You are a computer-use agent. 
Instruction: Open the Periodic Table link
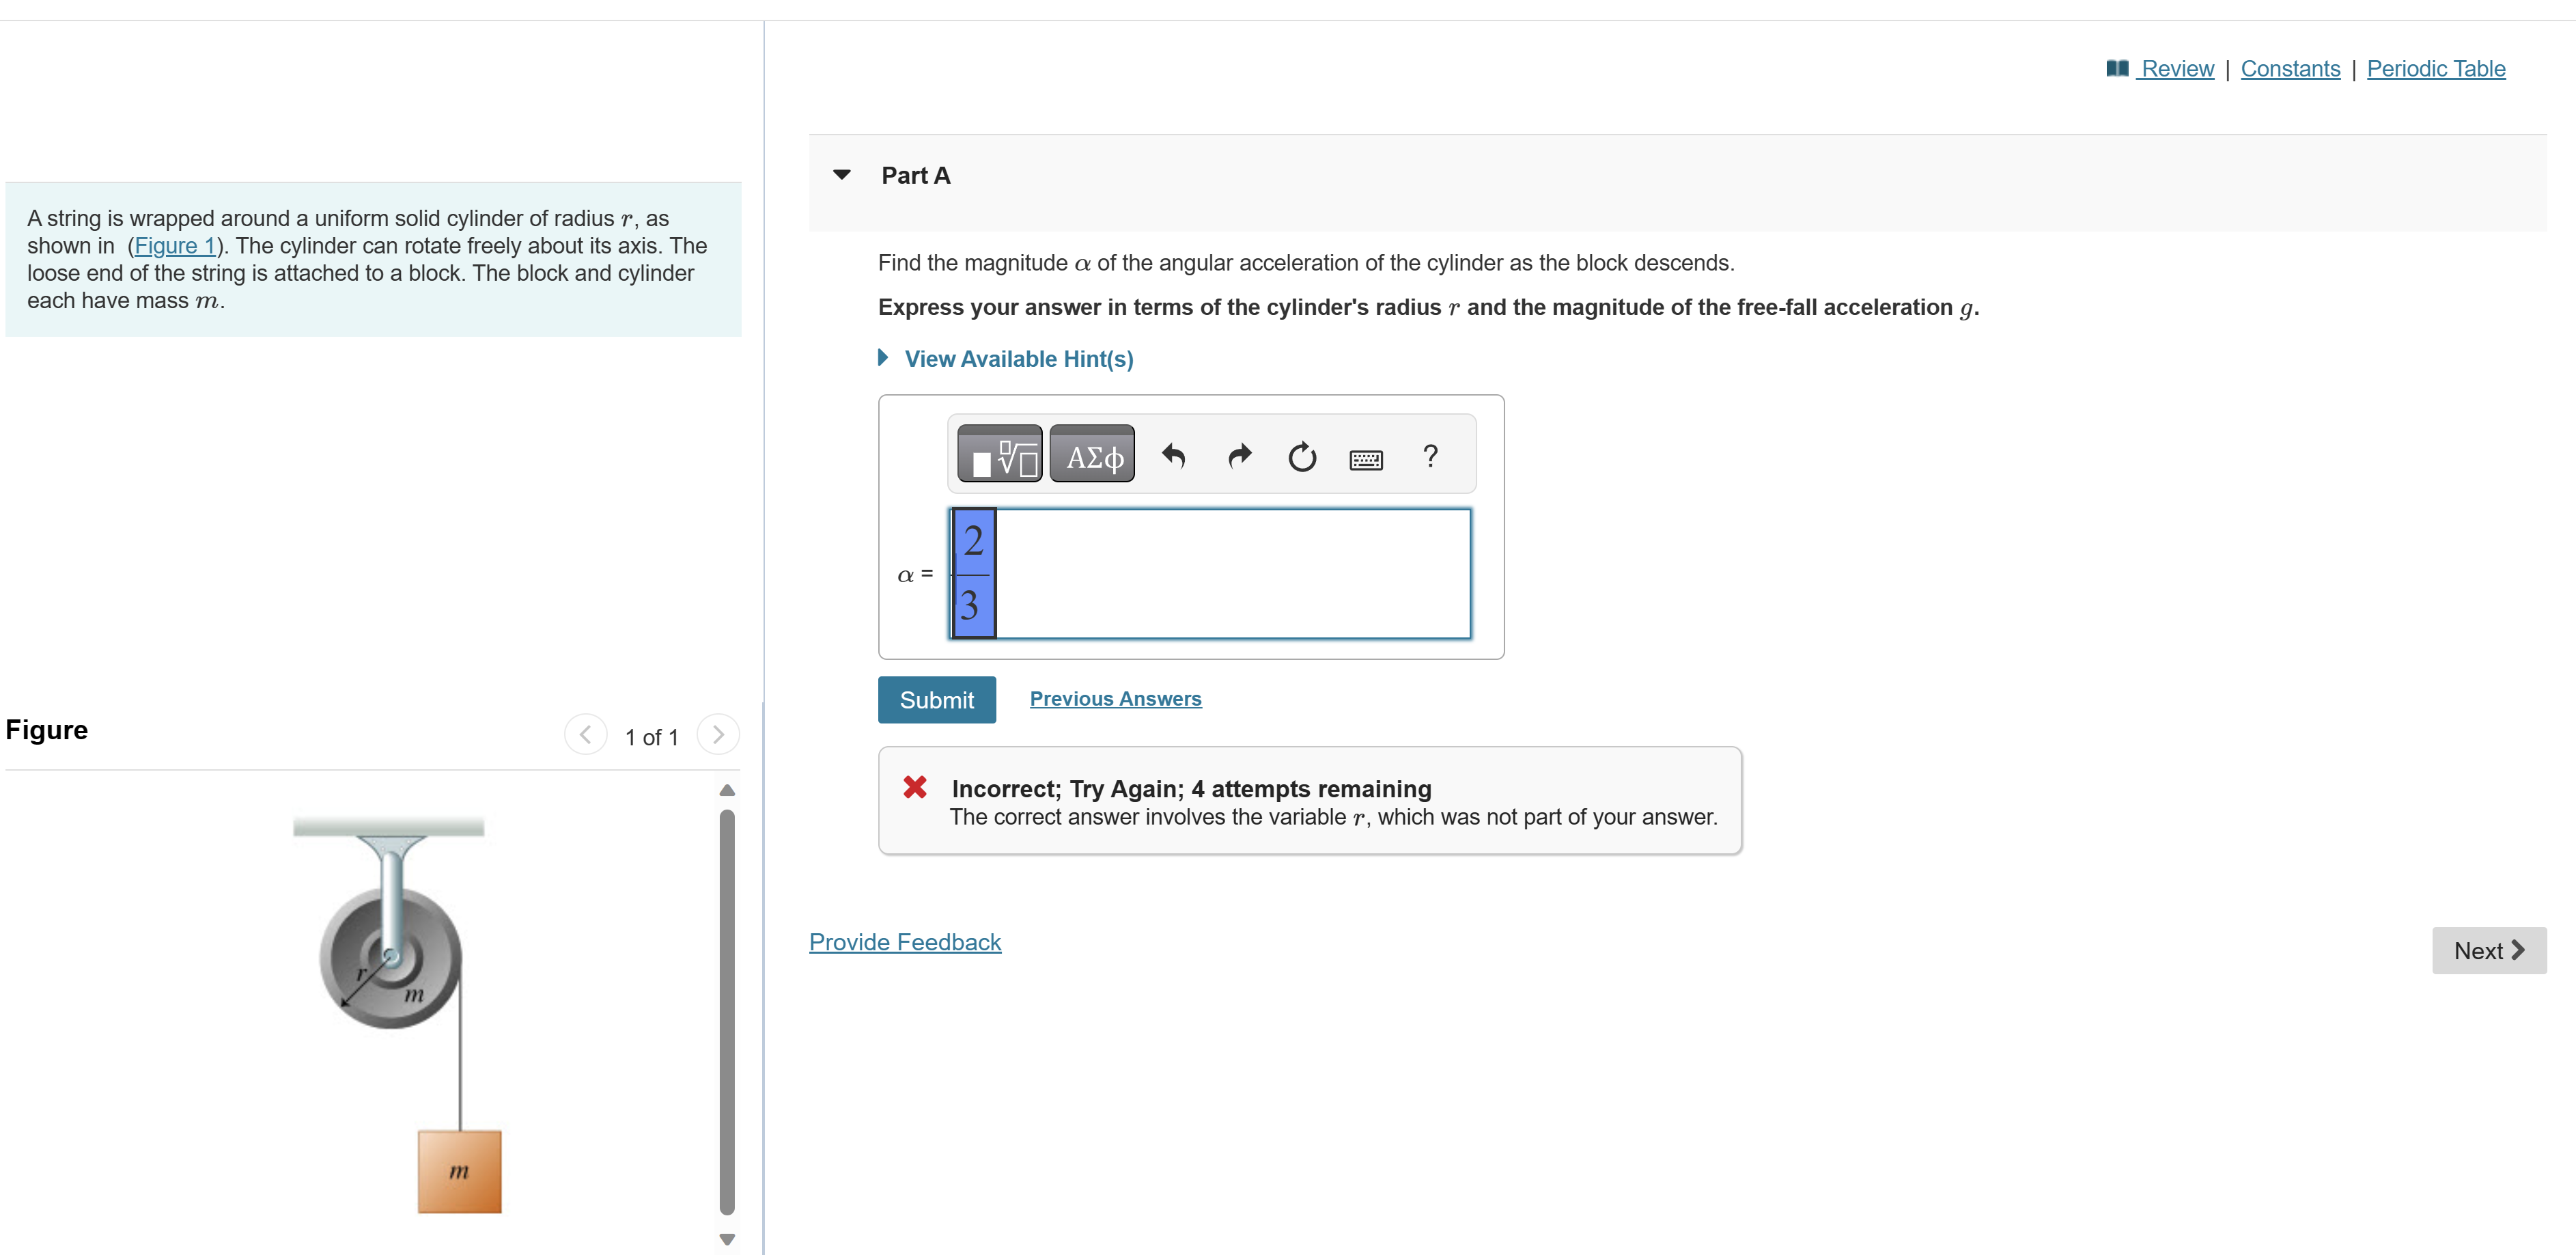click(x=2435, y=69)
